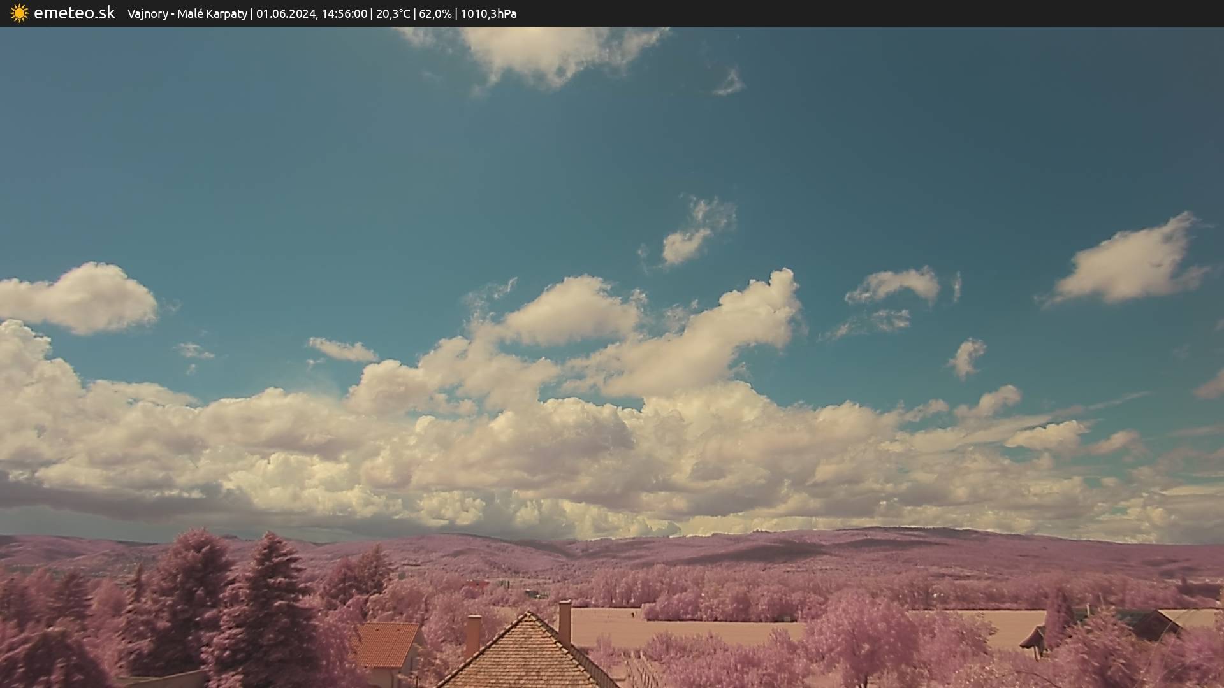
Task: Click the Vajnory - Malé Karpaty location label
Action: tap(187, 14)
